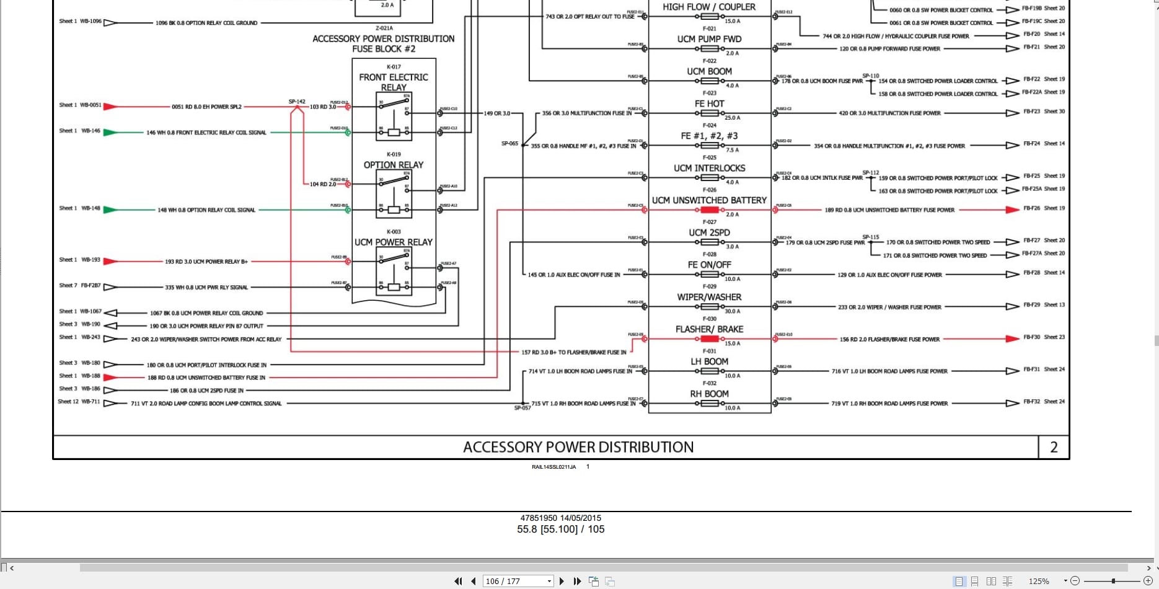Image resolution: width=1159 pixels, height=589 pixels.
Task: Open the zoom level dropdown arrow
Action: pos(1065,581)
